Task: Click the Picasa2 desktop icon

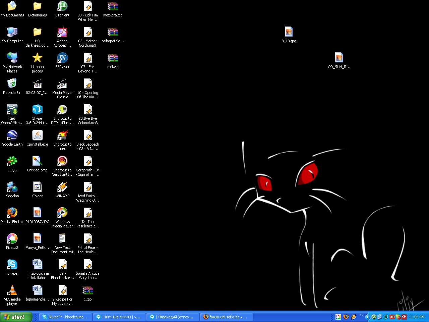Action: (x=12, y=239)
